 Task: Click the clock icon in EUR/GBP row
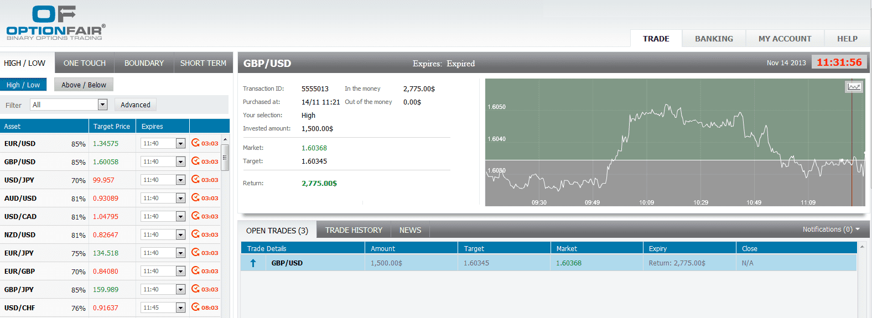tap(195, 270)
